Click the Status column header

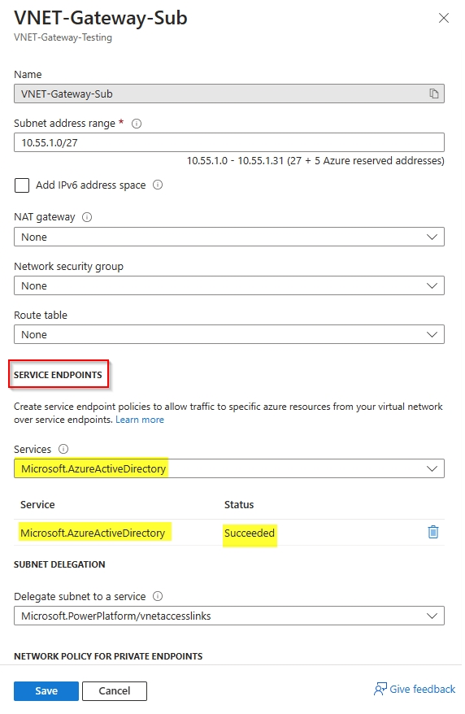[x=239, y=504]
